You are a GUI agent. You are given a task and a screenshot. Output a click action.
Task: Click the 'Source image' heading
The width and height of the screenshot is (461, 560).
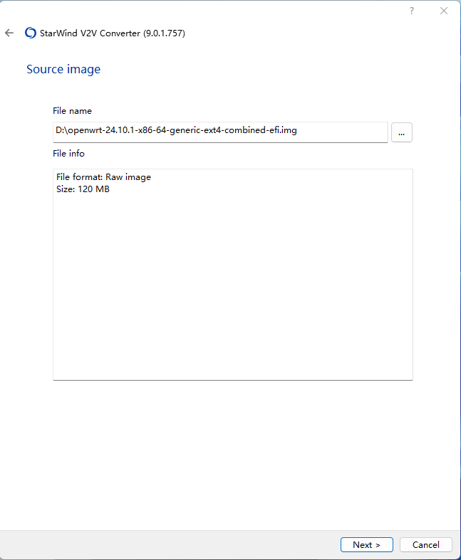coord(63,69)
